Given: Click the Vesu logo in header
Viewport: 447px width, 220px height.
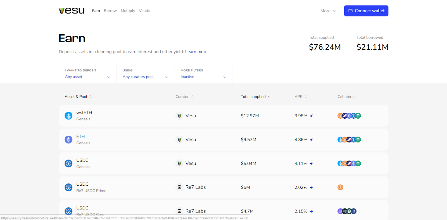Looking at the screenshot, I should (x=72, y=11).
